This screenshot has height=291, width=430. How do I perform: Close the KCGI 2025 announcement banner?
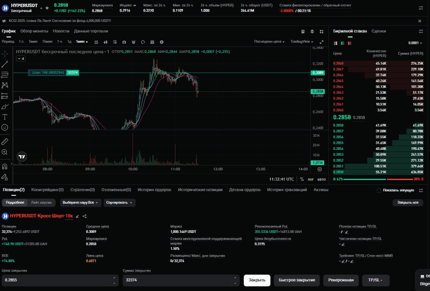coord(420,21)
